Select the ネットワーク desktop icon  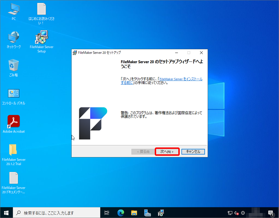pos(14,40)
